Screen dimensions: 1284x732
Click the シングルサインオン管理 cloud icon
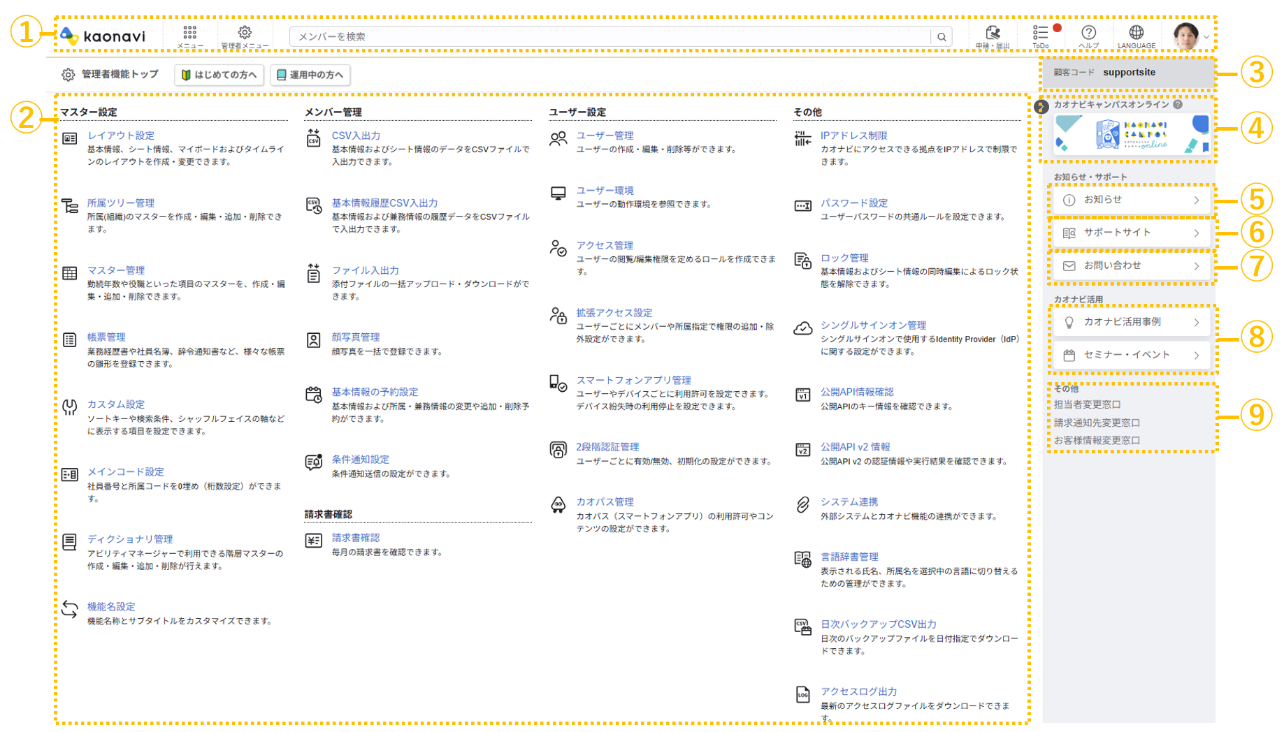coord(802,328)
